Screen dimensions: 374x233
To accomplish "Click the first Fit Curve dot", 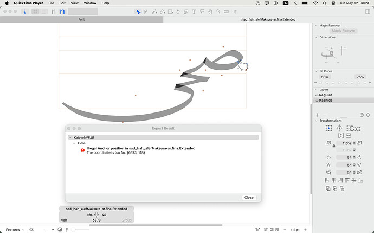I will [x=320, y=83].
